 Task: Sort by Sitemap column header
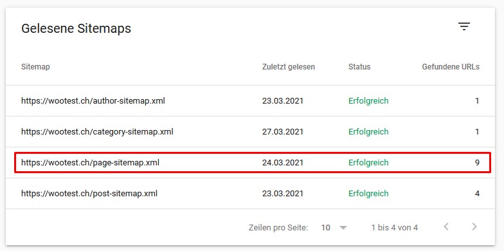point(35,67)
